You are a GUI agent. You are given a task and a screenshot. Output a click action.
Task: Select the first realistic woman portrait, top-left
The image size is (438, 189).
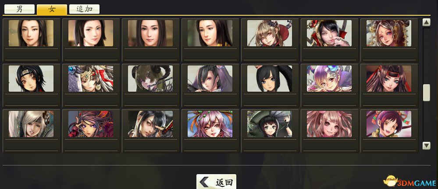point(31,33)
